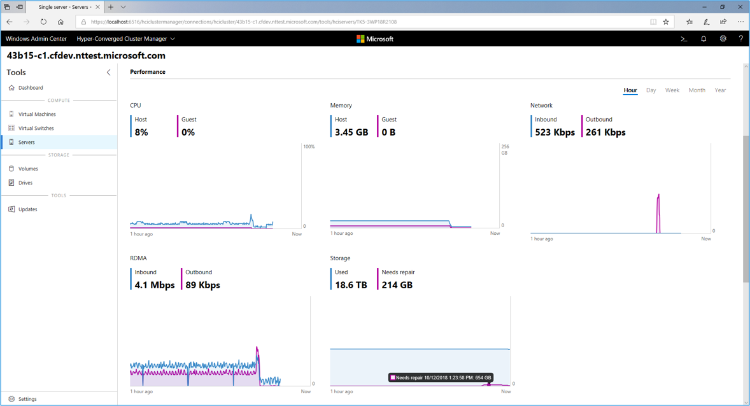Open the Settings gear in sidebar
750x406 pixels.
pos(11,399)
